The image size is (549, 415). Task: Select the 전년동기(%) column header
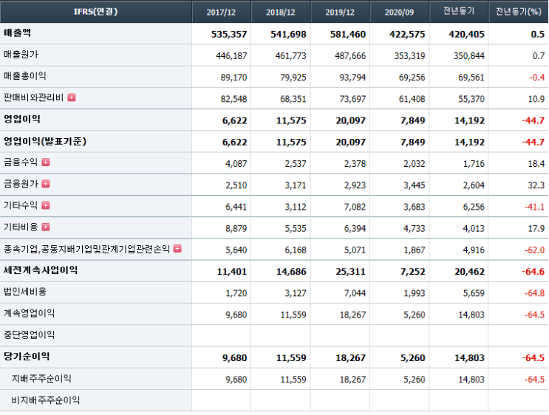pos(519,12)
